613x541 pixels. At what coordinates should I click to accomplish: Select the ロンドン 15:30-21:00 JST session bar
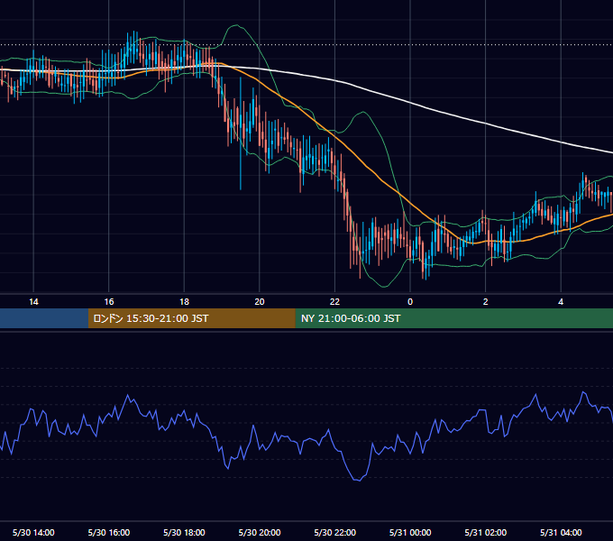[191, 318]
